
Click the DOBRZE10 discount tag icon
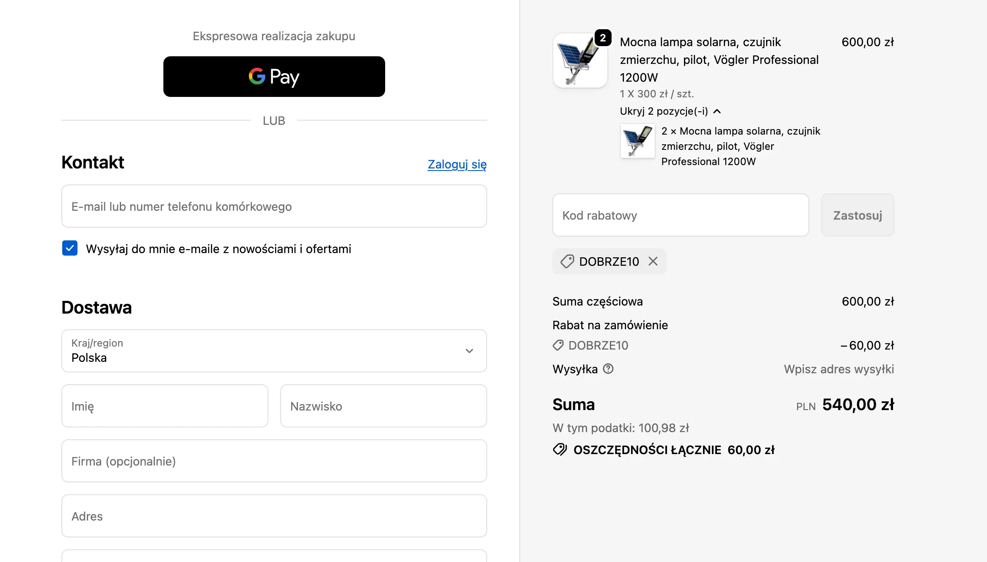567,262
